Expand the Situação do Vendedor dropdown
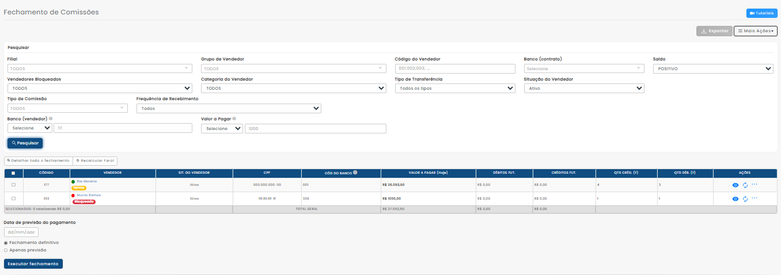Screen dimensions: 781x275 point(583,89)
